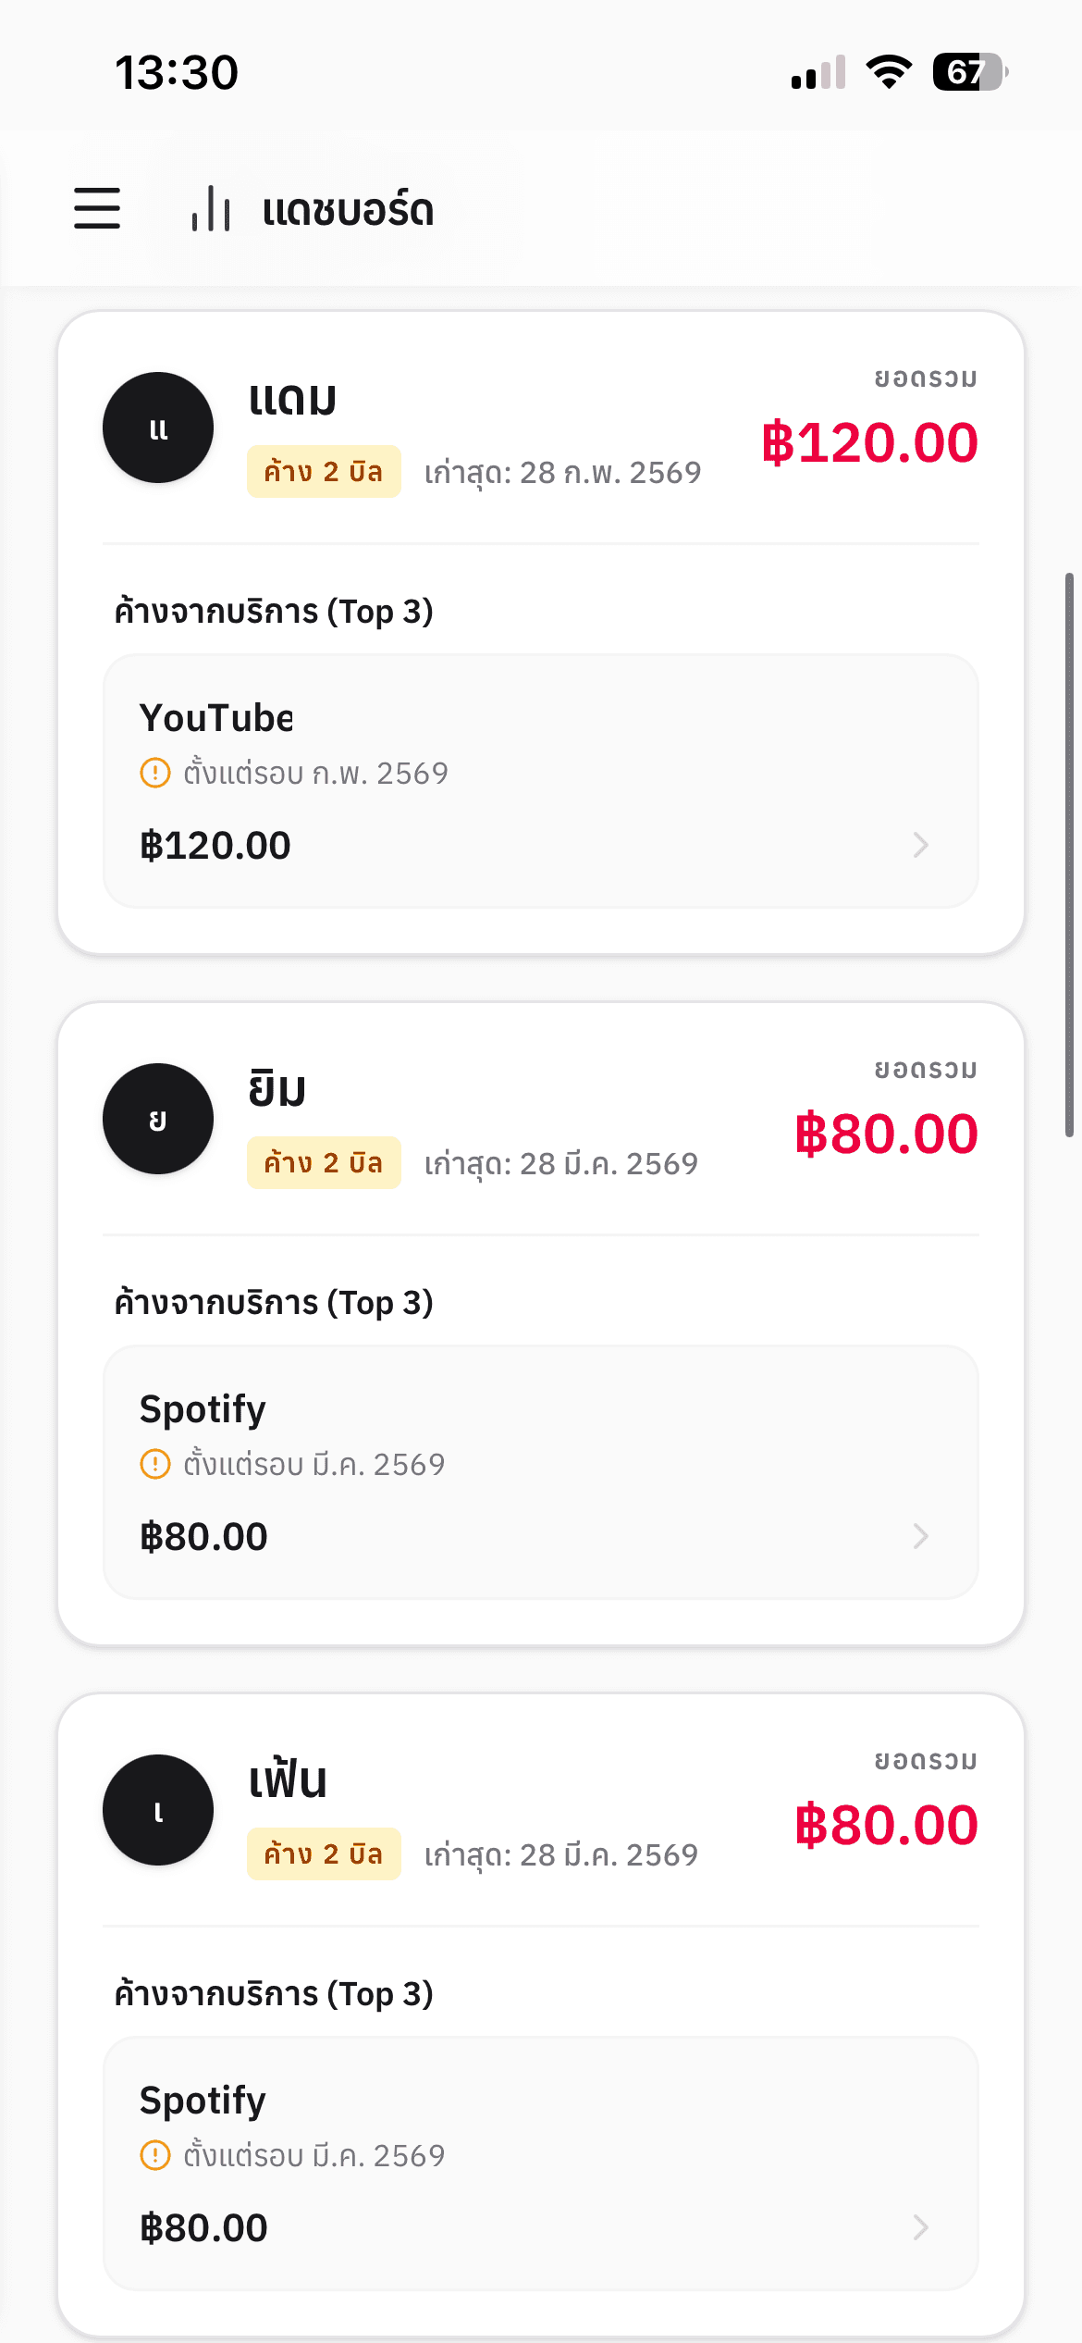The image size is (1082, 2343).
Task: Expand the YouTube ฿120.00 item chevron
Action: click(920, 845)
